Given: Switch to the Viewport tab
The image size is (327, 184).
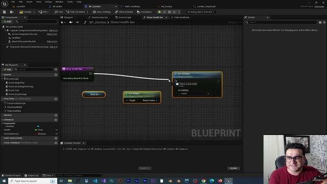Looking at the screenshot, I should 68,17.
